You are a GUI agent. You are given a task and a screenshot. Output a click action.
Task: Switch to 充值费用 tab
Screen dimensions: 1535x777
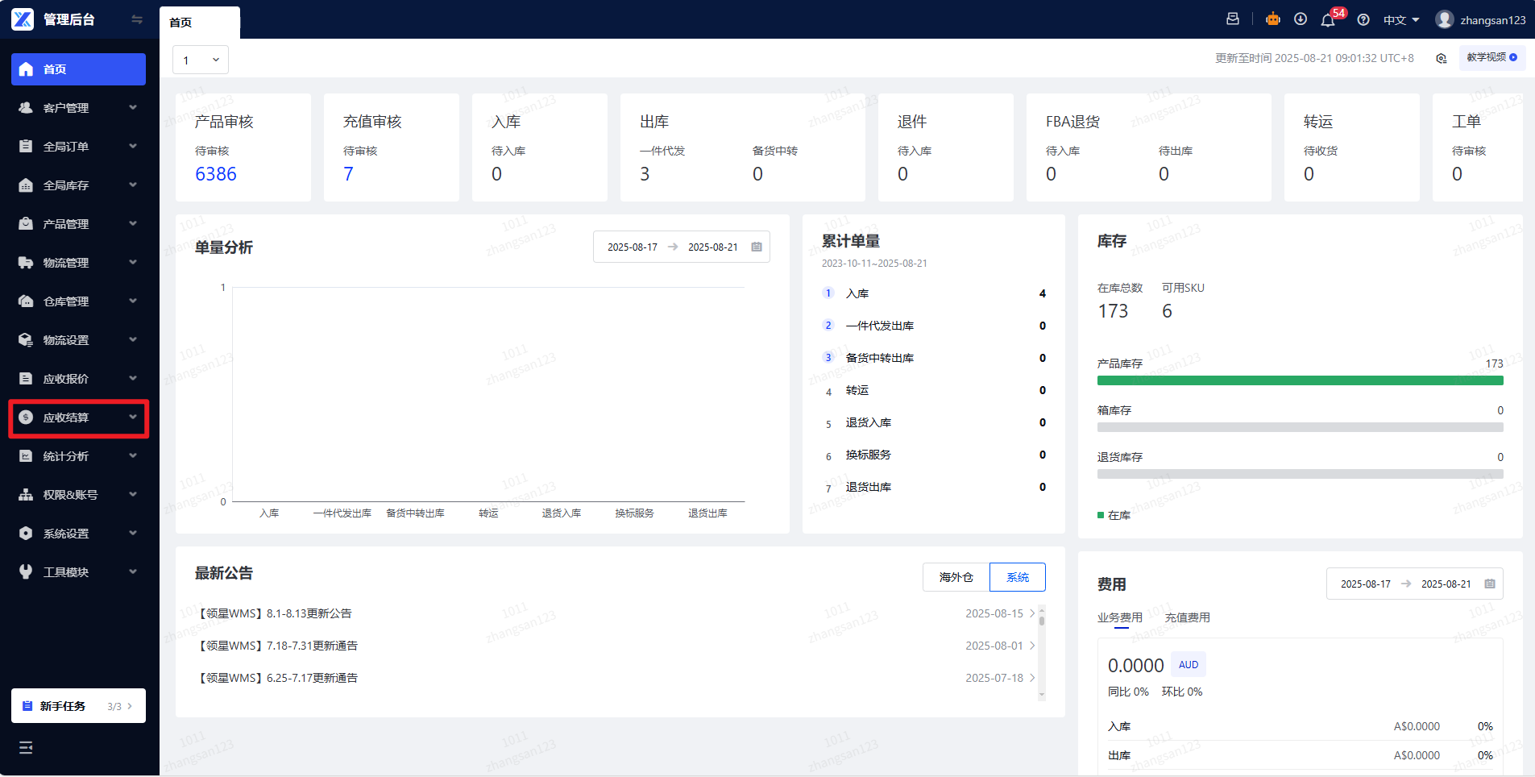[x=1187, y=617]
